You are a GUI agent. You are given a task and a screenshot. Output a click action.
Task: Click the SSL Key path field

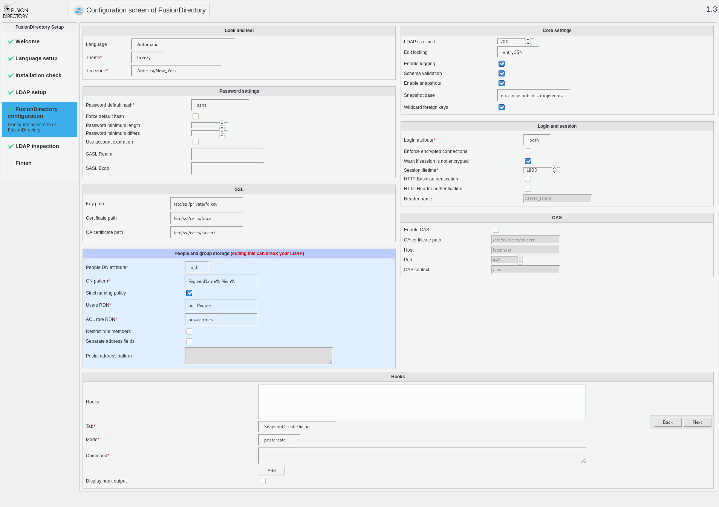(x=207, y=204)
